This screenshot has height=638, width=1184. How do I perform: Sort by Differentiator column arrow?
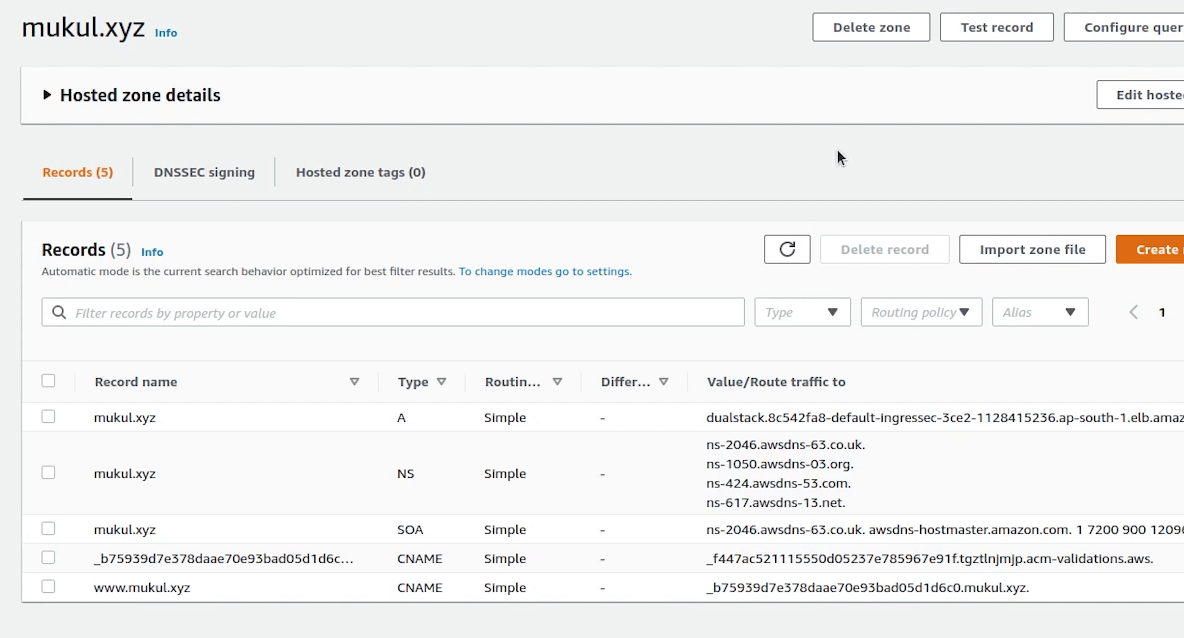663,382
